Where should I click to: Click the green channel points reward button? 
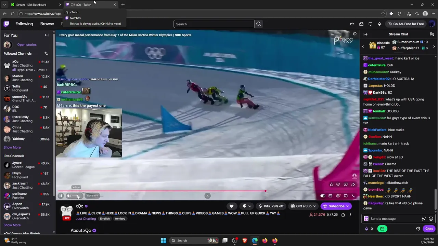(x=382, y=229)
